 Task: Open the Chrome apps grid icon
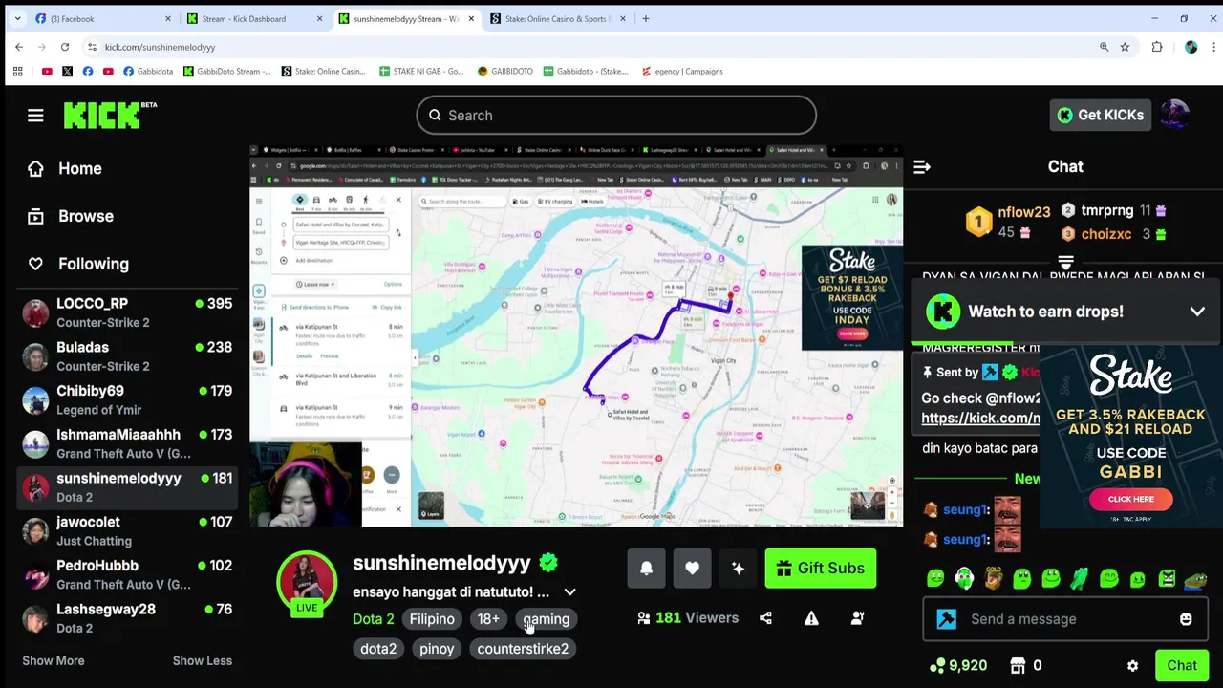(17, 71)
